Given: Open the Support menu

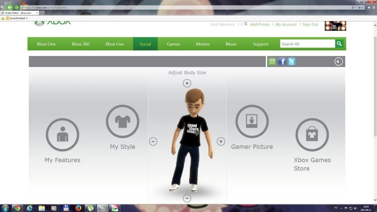Looking at the screenshot, I should (x=260, y=44).
